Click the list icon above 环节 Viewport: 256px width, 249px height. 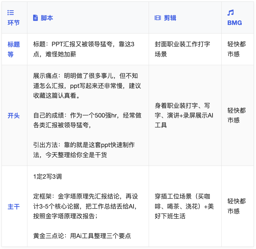click(x=11, y=13)
